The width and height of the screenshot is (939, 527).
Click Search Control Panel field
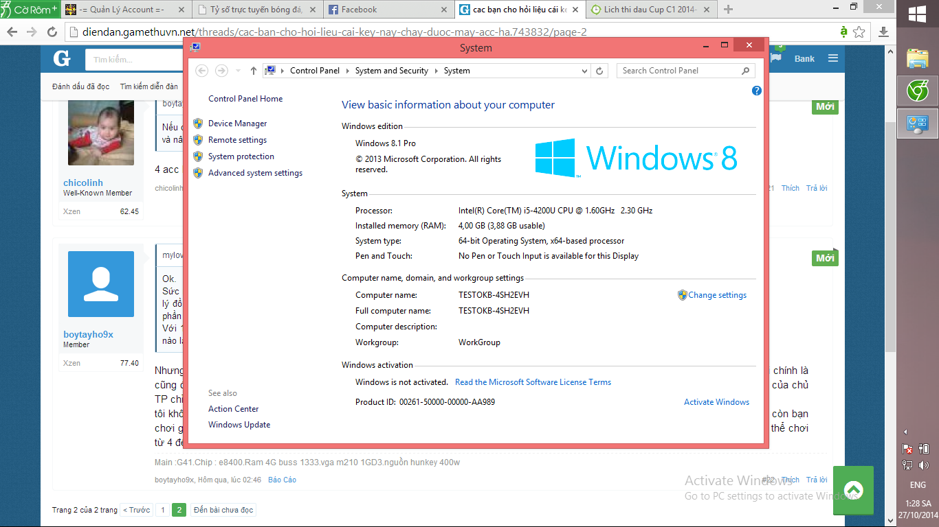click(x=685, y=71)
